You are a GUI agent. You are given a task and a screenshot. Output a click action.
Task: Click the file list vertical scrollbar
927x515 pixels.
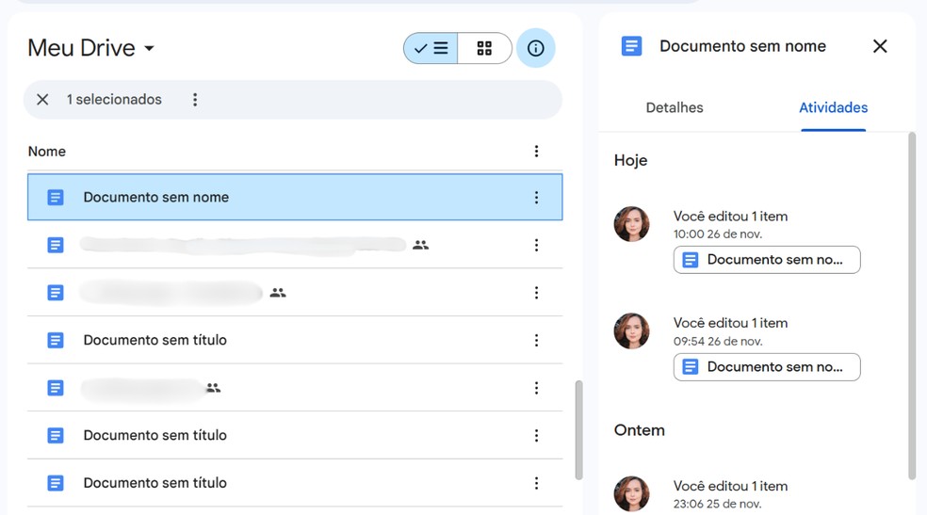[578, 430]
